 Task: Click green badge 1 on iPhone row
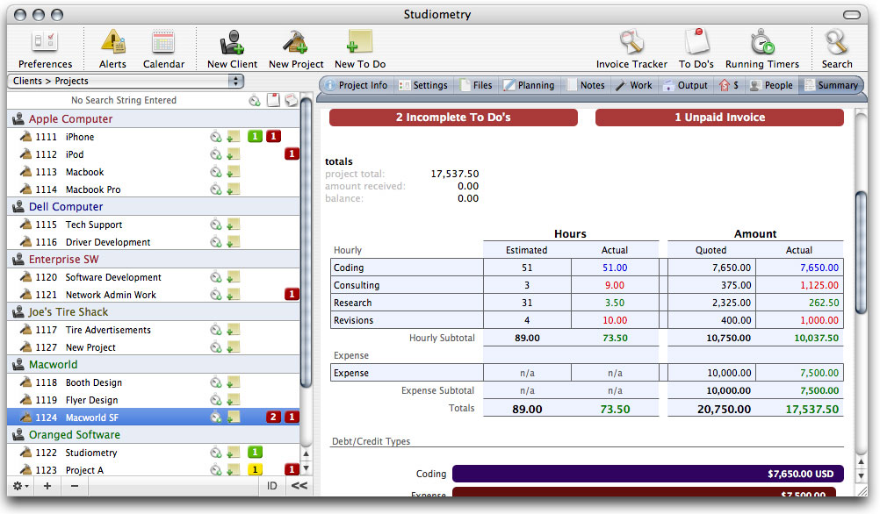(x=255, y=136)
